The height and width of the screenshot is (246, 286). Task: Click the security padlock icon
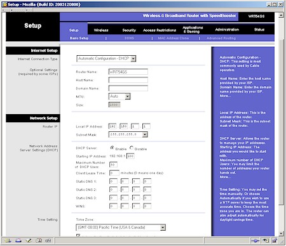275,240
